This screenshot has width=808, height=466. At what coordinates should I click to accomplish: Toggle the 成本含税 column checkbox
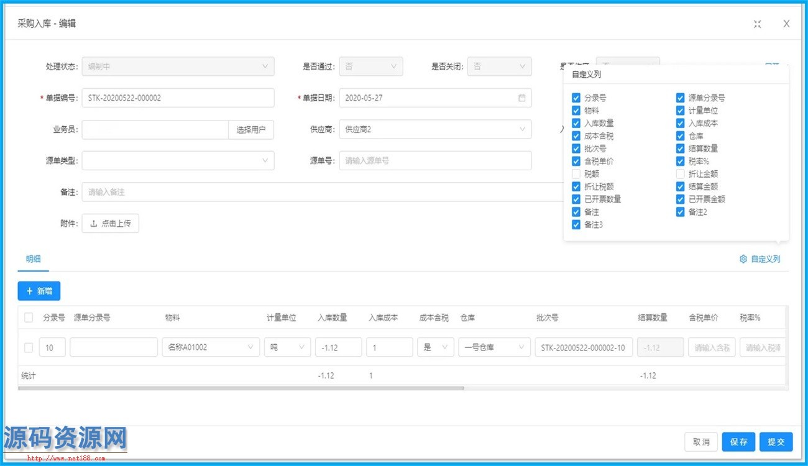pos(576,136)
